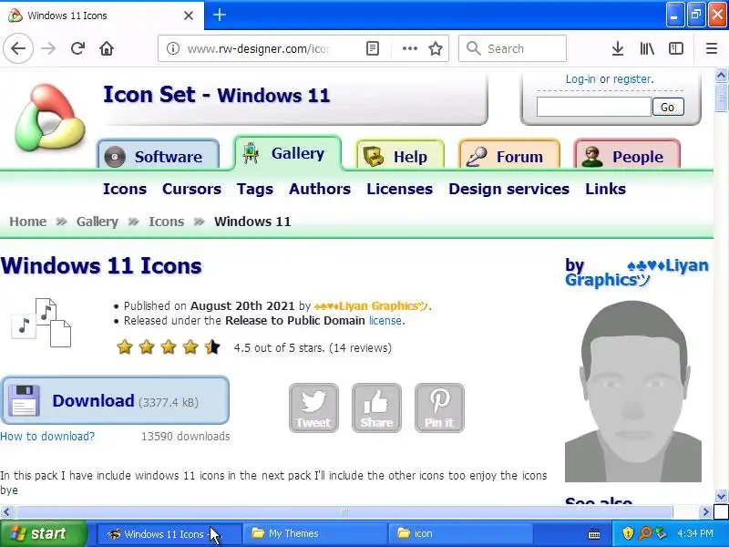This screenshot has width=729, height=547.
Task: Click the horizontal scrollbar right arrow
Action: click(705, 512)
